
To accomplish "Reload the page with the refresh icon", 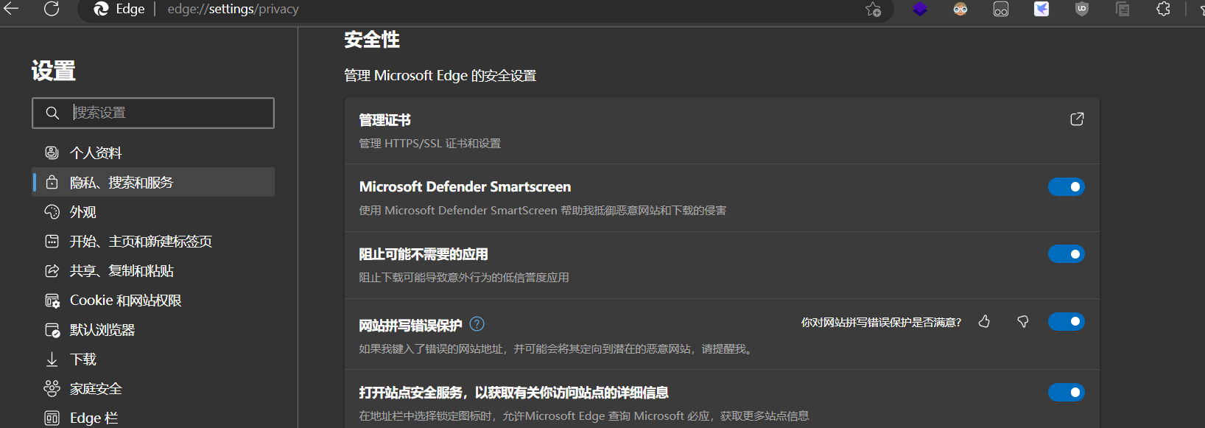I will 52,9.
